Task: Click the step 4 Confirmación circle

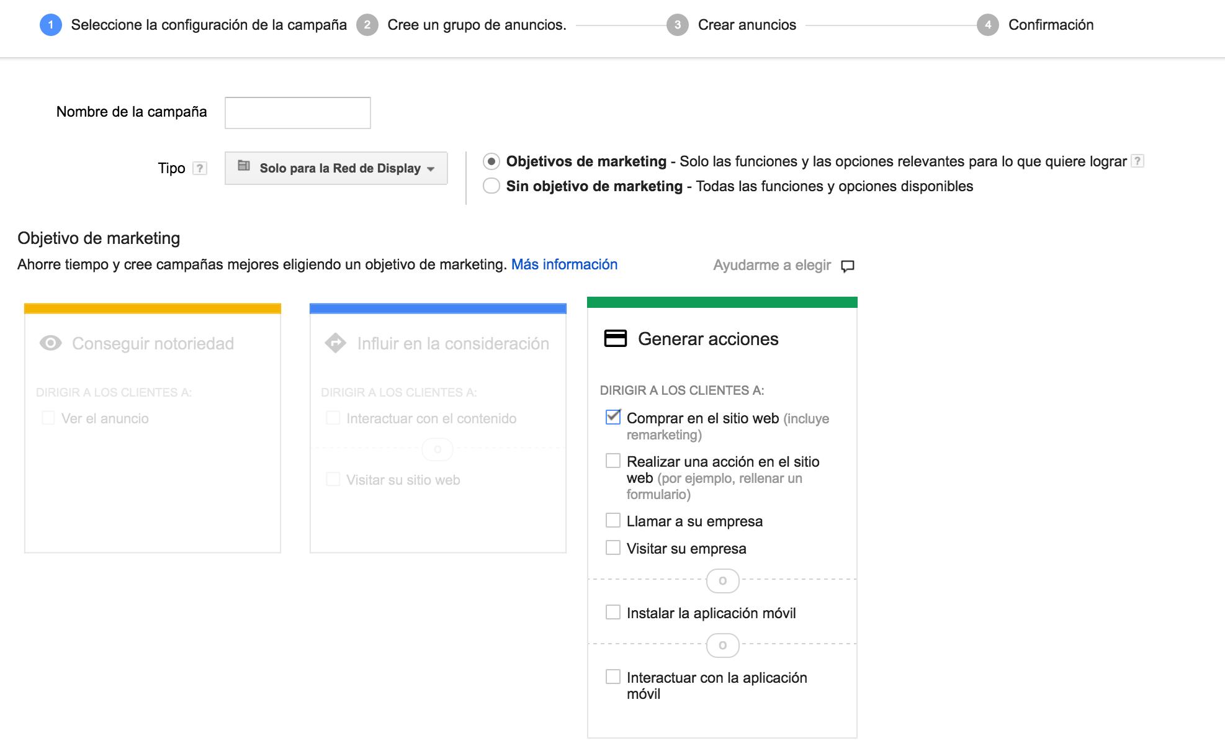Action: pos(987,25)
